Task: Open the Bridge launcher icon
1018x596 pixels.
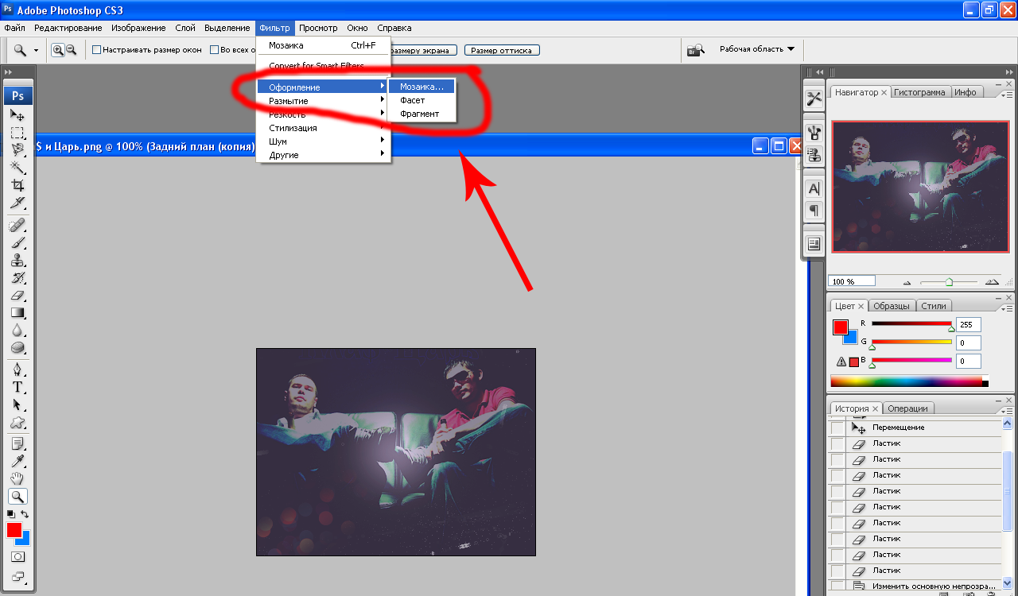Action: [696, 50]
